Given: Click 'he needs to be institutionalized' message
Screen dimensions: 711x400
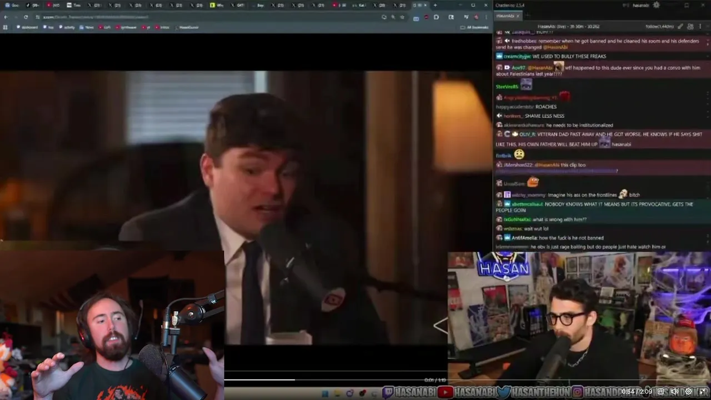Looking at the screenshot, I should (x=579, y=125).
